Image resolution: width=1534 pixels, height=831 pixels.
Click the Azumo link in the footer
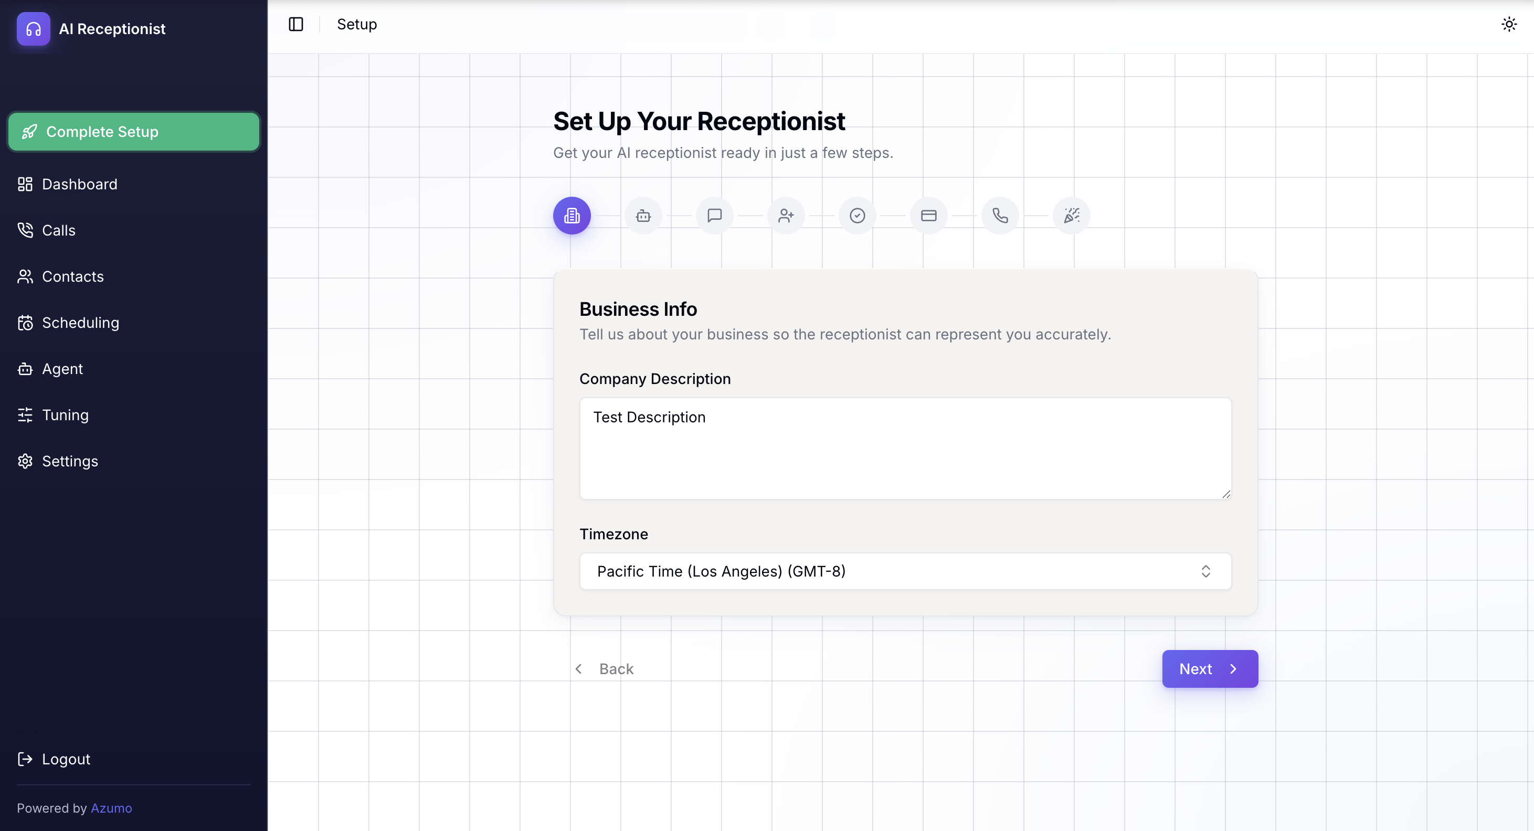111,808
